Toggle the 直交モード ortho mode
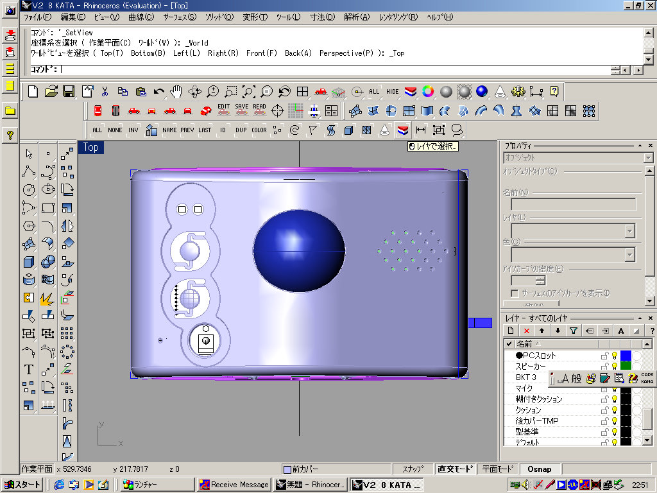Screen dimensions: 657x493 tap(454, 469)
